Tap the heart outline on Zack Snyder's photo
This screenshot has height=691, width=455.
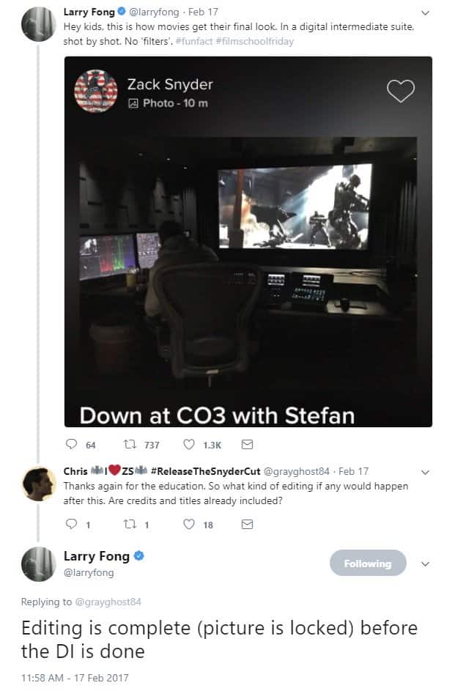point(400,91)
